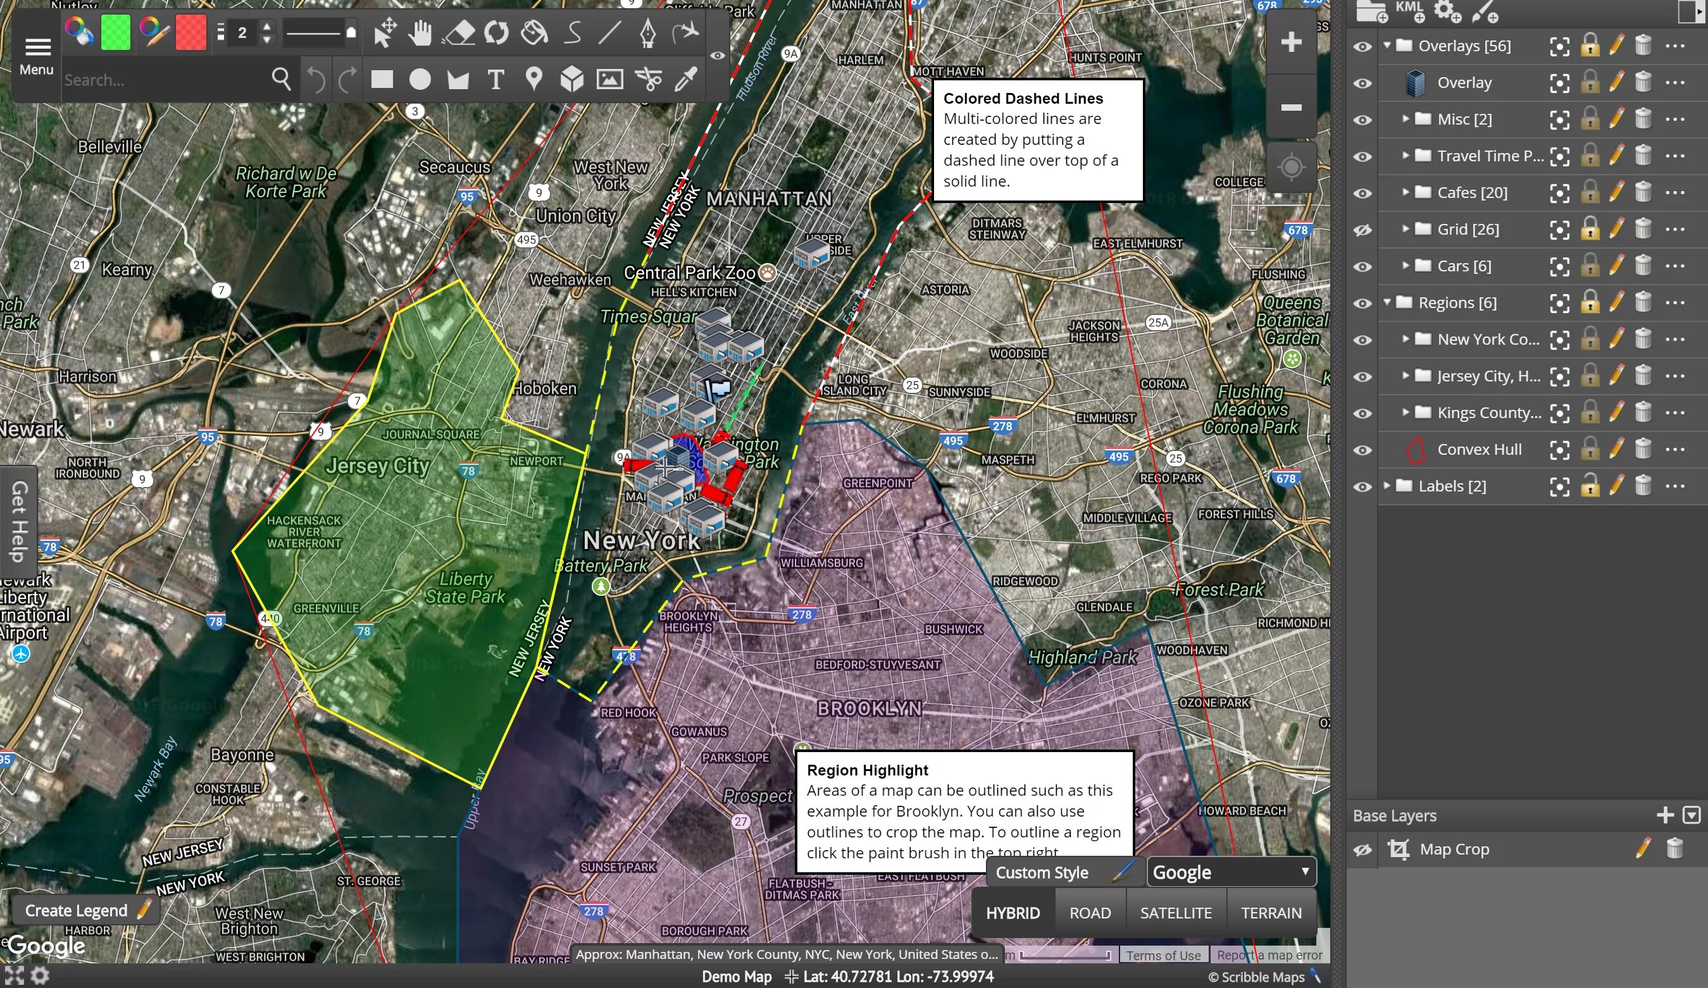Click the red line color swatch
The image size is (1708, 988).
[x=190, y=32]
